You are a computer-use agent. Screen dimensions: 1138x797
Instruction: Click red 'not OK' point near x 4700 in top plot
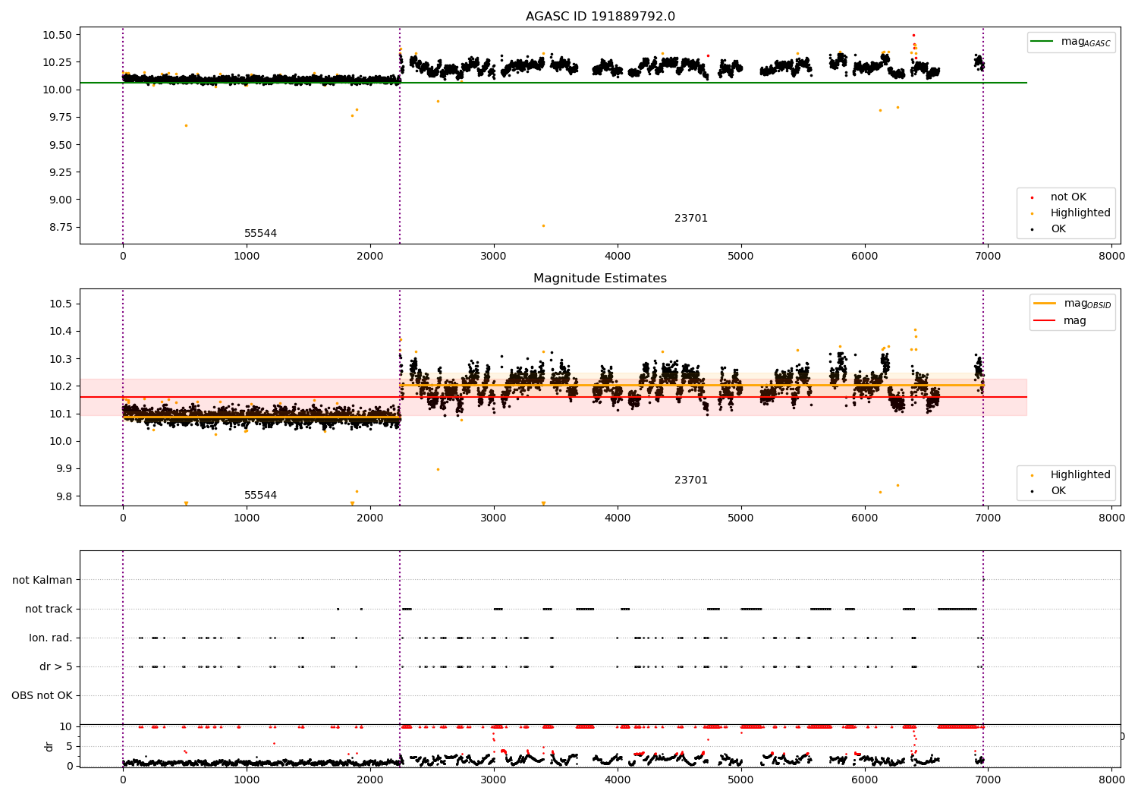(x=708, y=55)
